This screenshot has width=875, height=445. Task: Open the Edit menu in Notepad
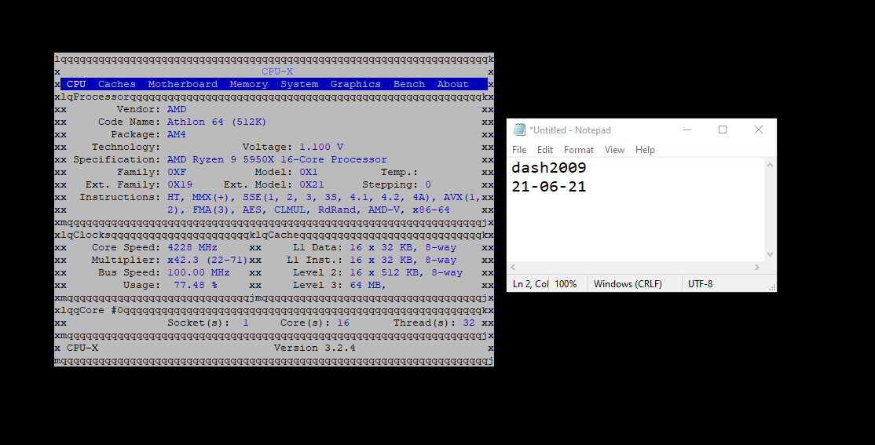[x=545, y=150]
